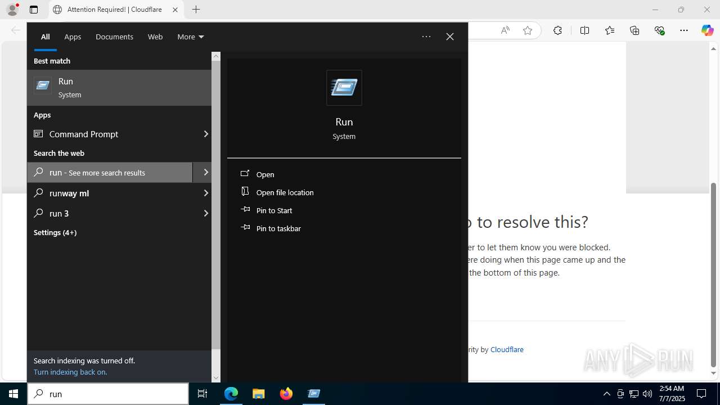Close the Windows search panel

click(x=450, y=37)
